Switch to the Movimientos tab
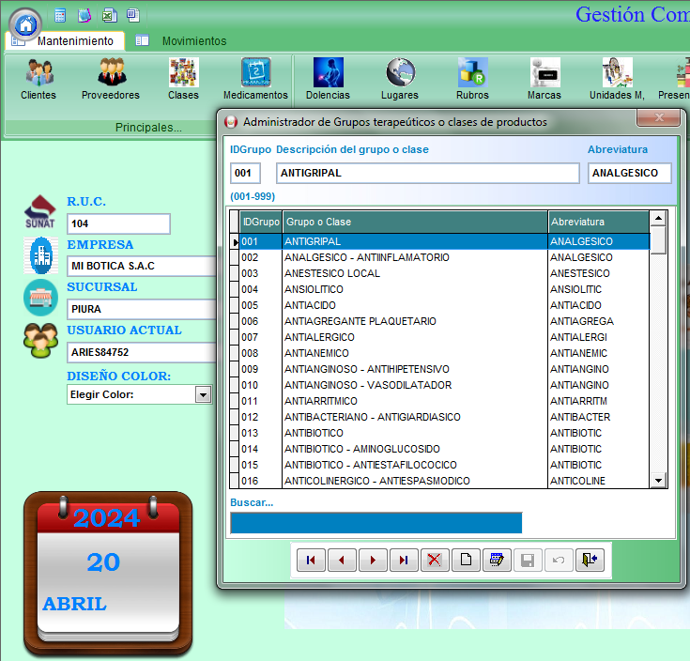Screen dimensions: 690x661 193,41
